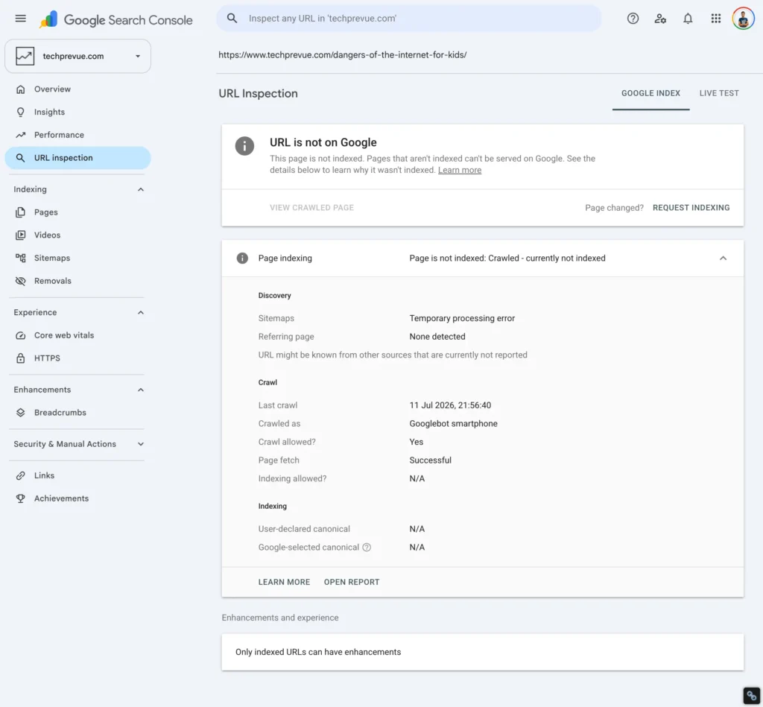Screen dimensions: 763x707
Task: Click REQUEST INDEXING
Action: coord(691,208)
